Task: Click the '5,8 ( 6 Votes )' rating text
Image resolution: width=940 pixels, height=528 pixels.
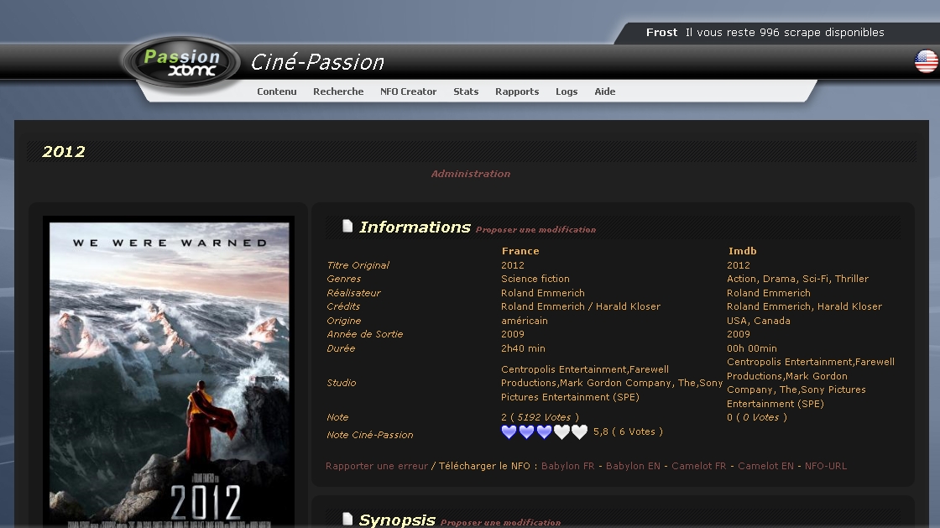Action: pyautogui.click(x=628, y=431)
